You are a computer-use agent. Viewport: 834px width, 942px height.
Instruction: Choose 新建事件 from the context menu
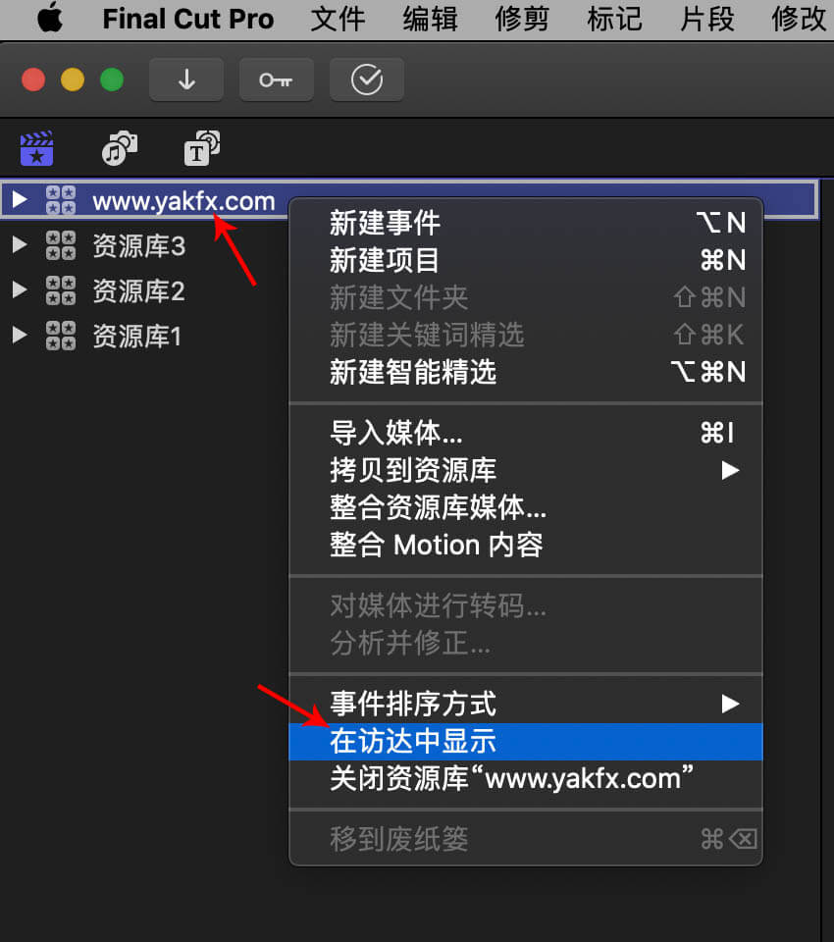coord(526,223)
